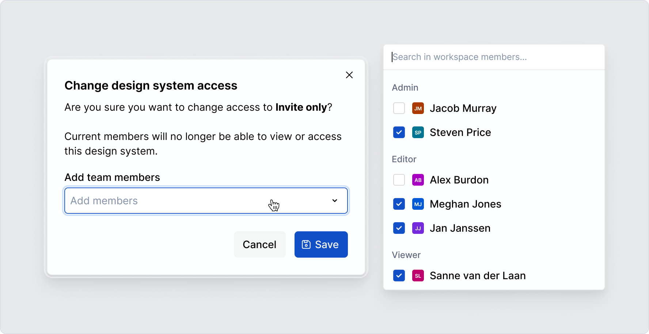Click Jan Janssen's JJ avatar icon
Screen dimensions: 649x334
pos(418,228)
